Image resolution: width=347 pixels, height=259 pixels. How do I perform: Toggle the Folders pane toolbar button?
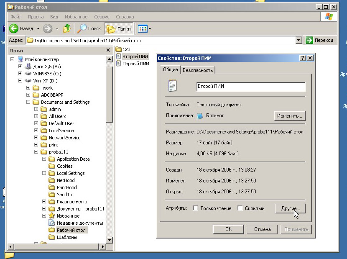tap(119, 29)
